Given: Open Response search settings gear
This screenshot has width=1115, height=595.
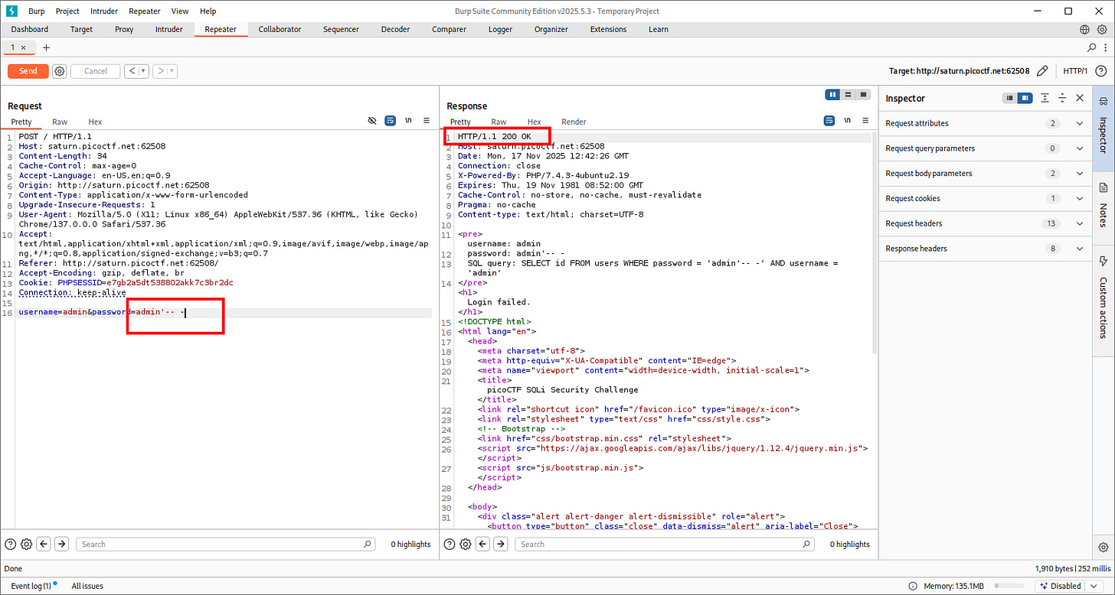Looking at the screenshot, I should tap(466, 544).
